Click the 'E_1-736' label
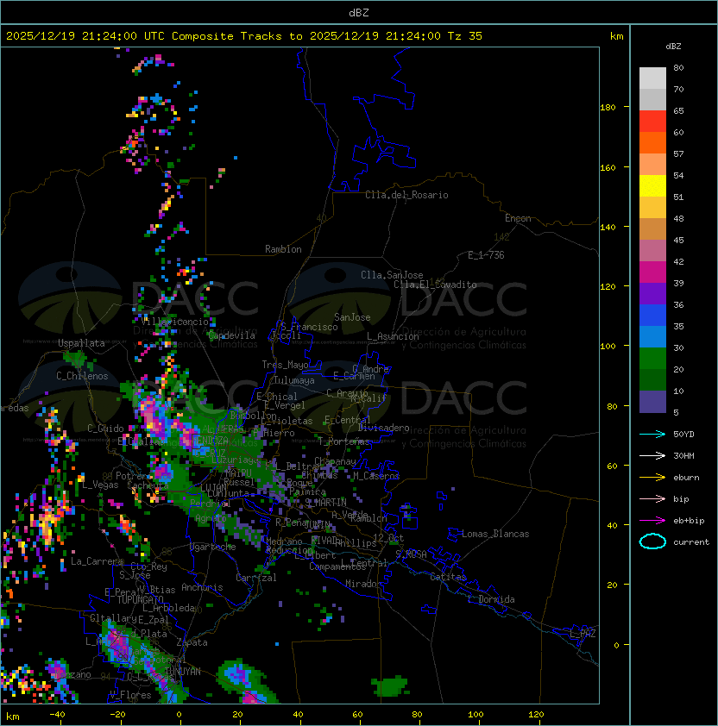This screenshot has width=718, height=726. 486,255
